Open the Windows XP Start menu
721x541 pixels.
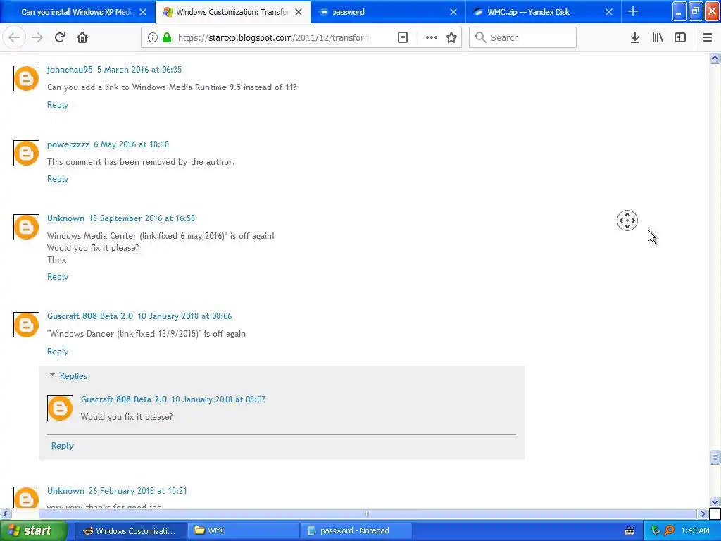tap(33, 530)
